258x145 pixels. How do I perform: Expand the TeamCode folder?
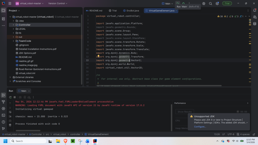click(13, 41)
